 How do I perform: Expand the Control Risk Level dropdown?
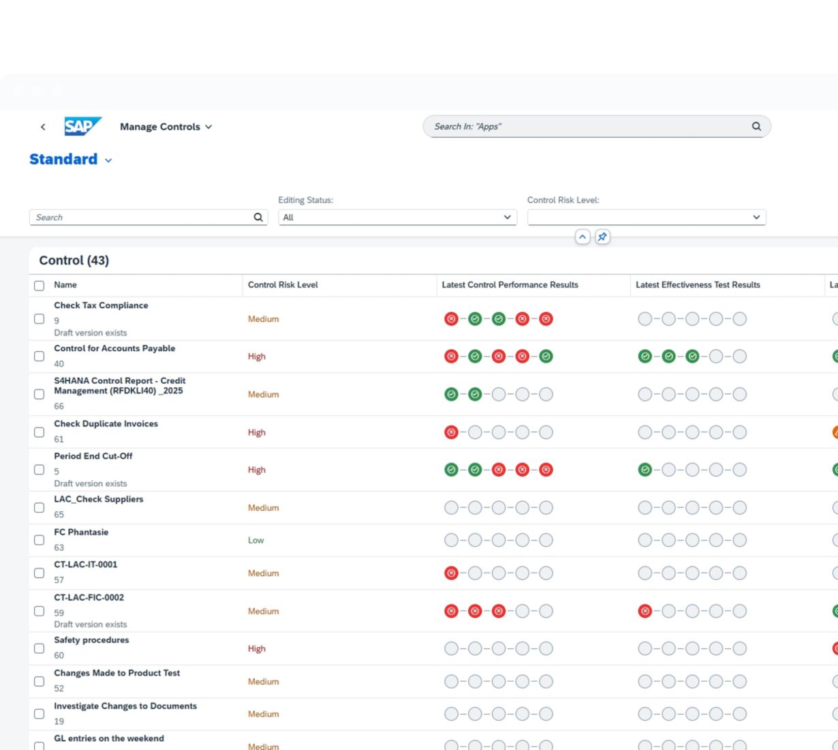[x=756, y=217]
